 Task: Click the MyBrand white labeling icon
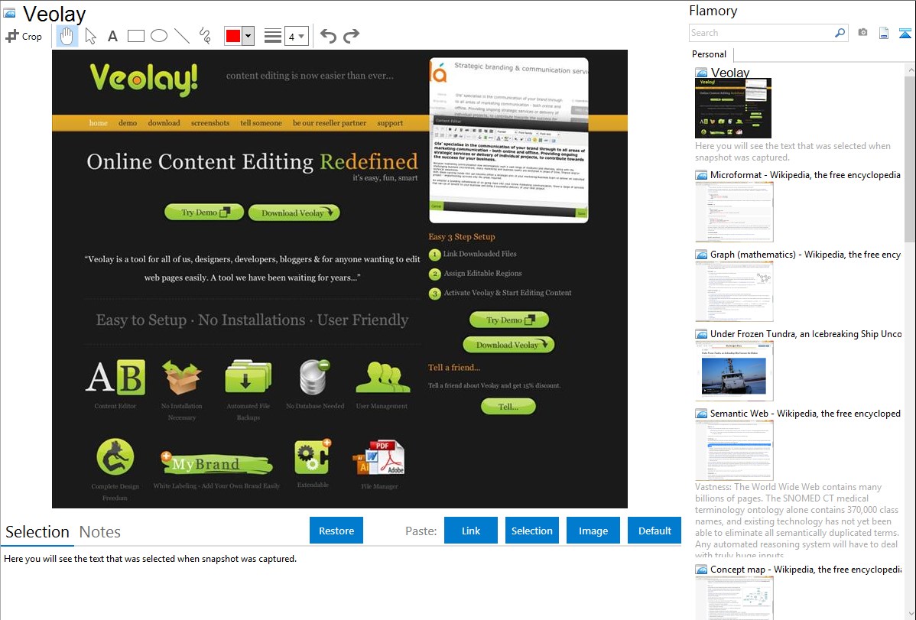216,463
